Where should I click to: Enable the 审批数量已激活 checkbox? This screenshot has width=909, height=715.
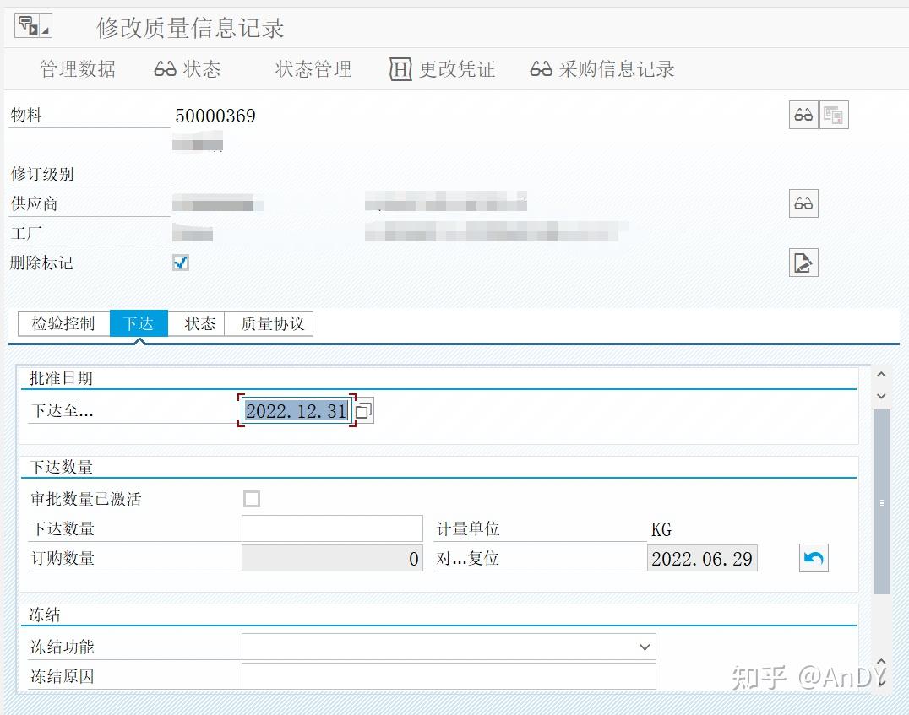coord(251,498)
